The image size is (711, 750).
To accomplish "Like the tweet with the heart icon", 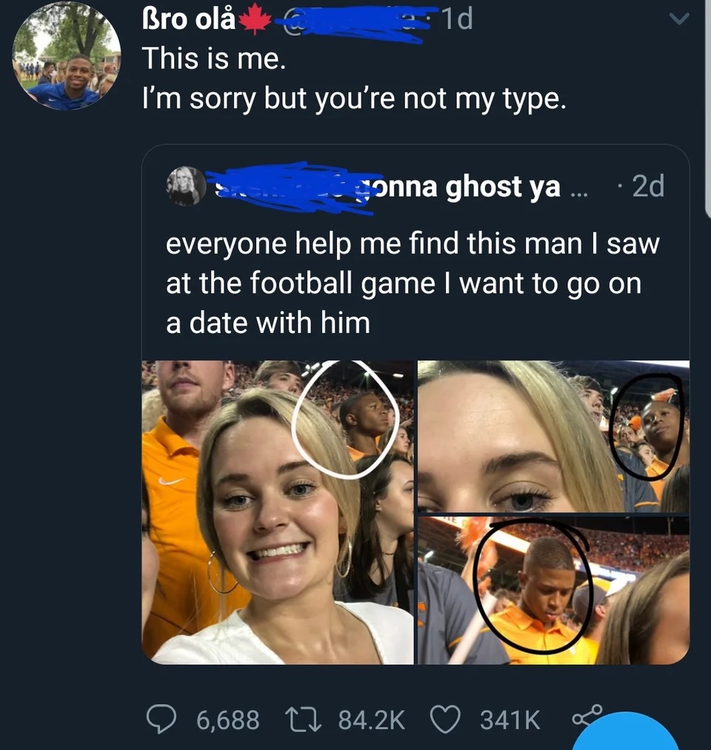I will tap(444, 719).
